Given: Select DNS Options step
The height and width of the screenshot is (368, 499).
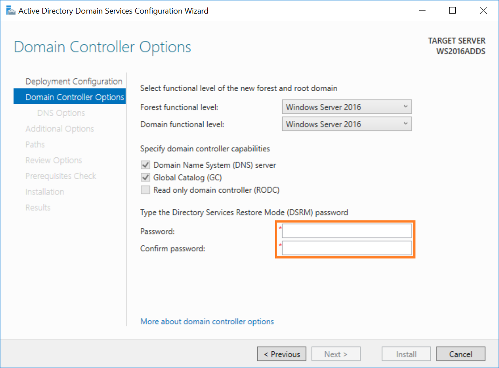Looking at the screenshot, I should click(61, 113).
